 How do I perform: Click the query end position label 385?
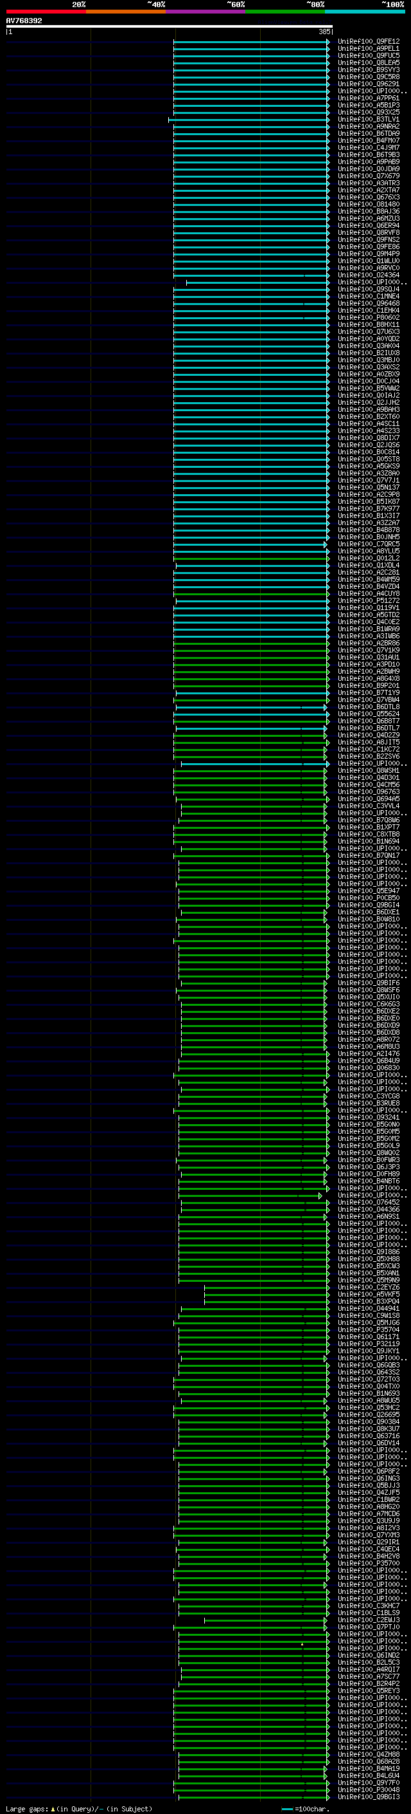(x=324, y=32)
